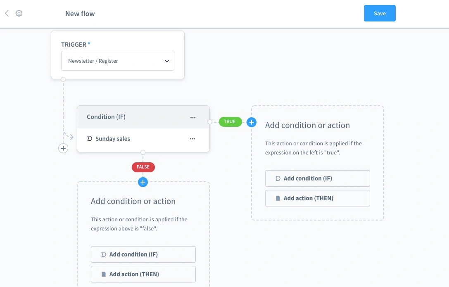The width and height of the screenshot is (449, 287).
Task: Click the blue plus on TRUE branch
Action: point(252,122)
